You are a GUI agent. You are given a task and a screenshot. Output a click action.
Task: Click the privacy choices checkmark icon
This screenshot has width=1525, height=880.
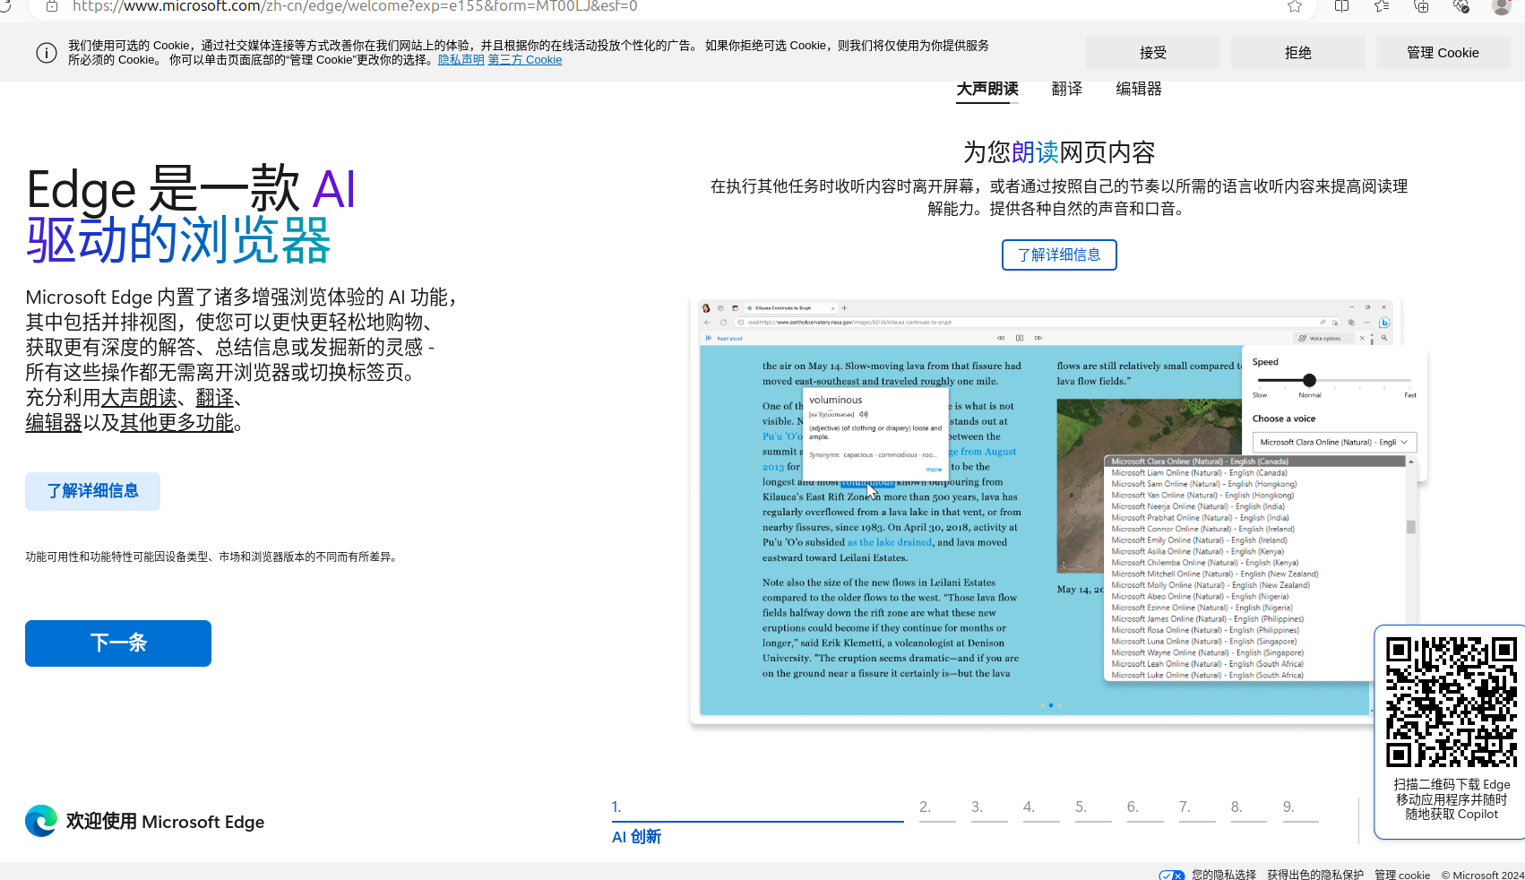1171,875
